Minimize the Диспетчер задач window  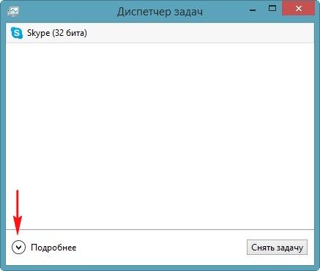pyautogui.click(x=253, y=10)
